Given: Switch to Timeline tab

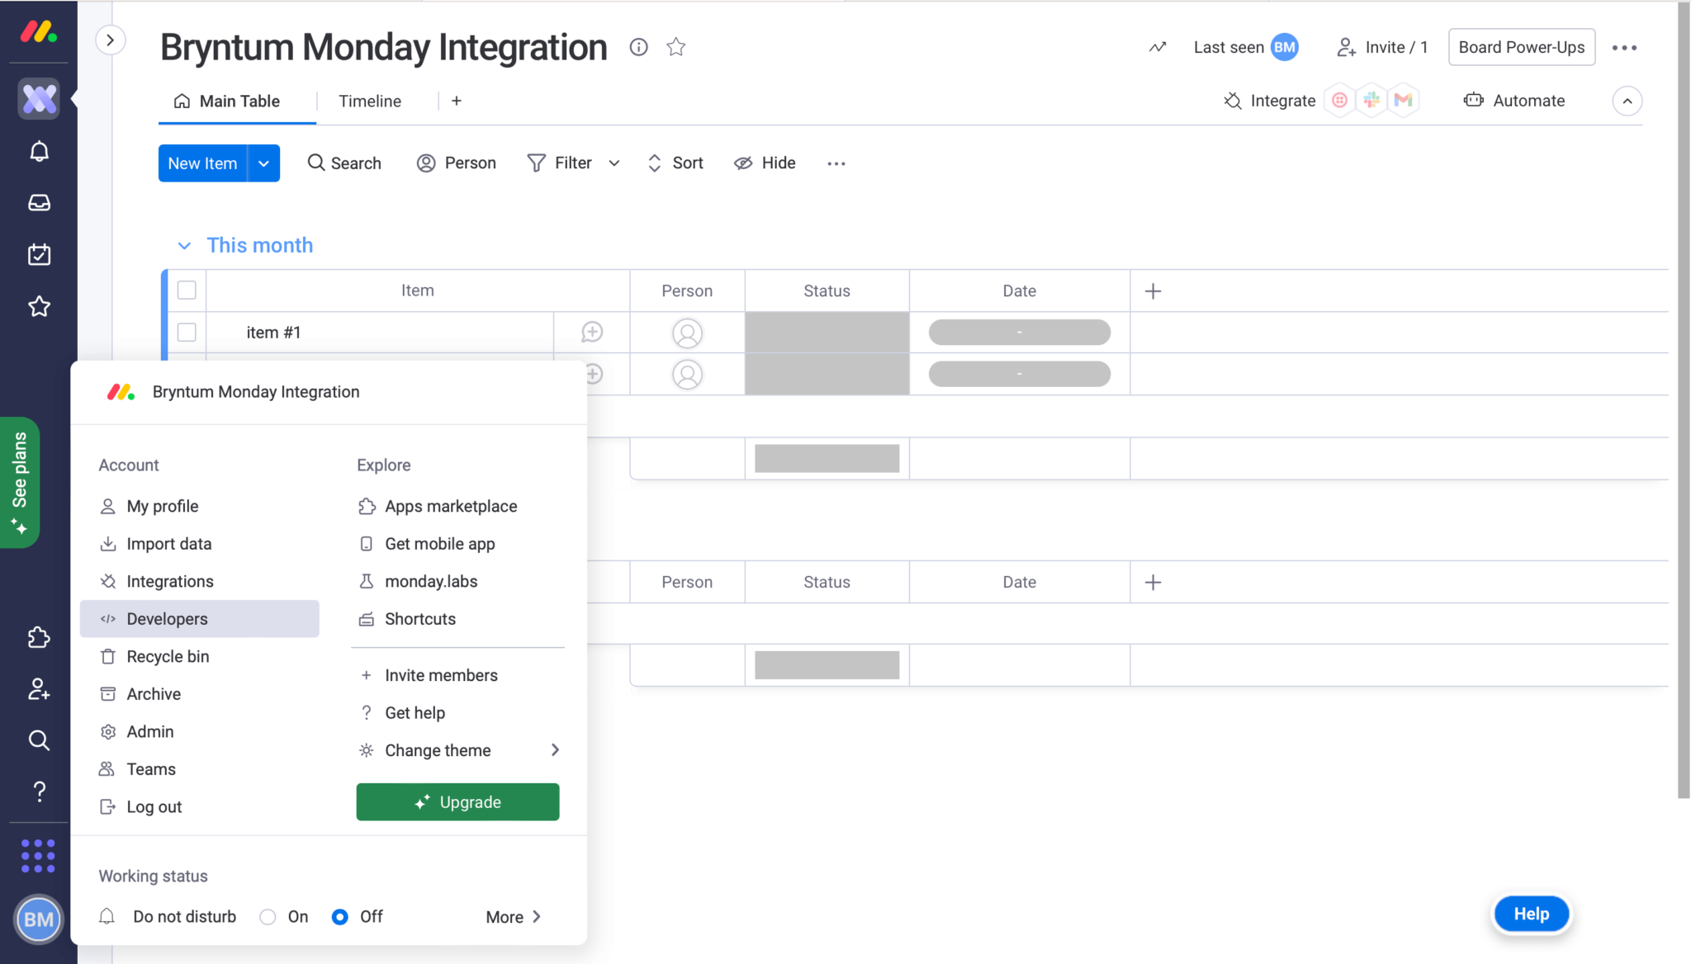Looking at the screenshot, I should (x=370, y=102).
